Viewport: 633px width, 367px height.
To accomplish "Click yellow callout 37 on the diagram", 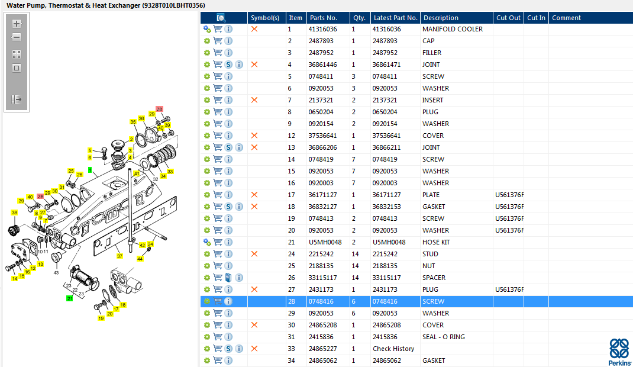I will tap(120, 256).
